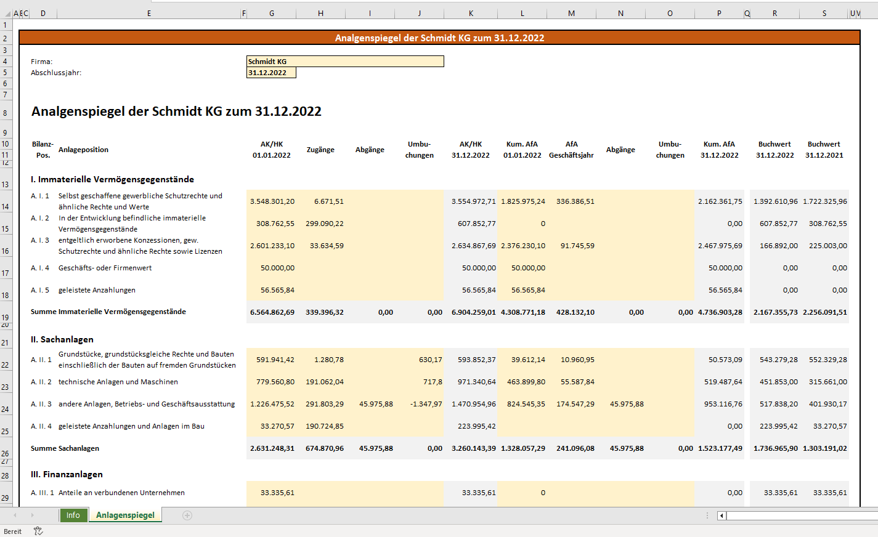Select column K header
Viewport: 878px width, 537px height.
pos(471,13)
